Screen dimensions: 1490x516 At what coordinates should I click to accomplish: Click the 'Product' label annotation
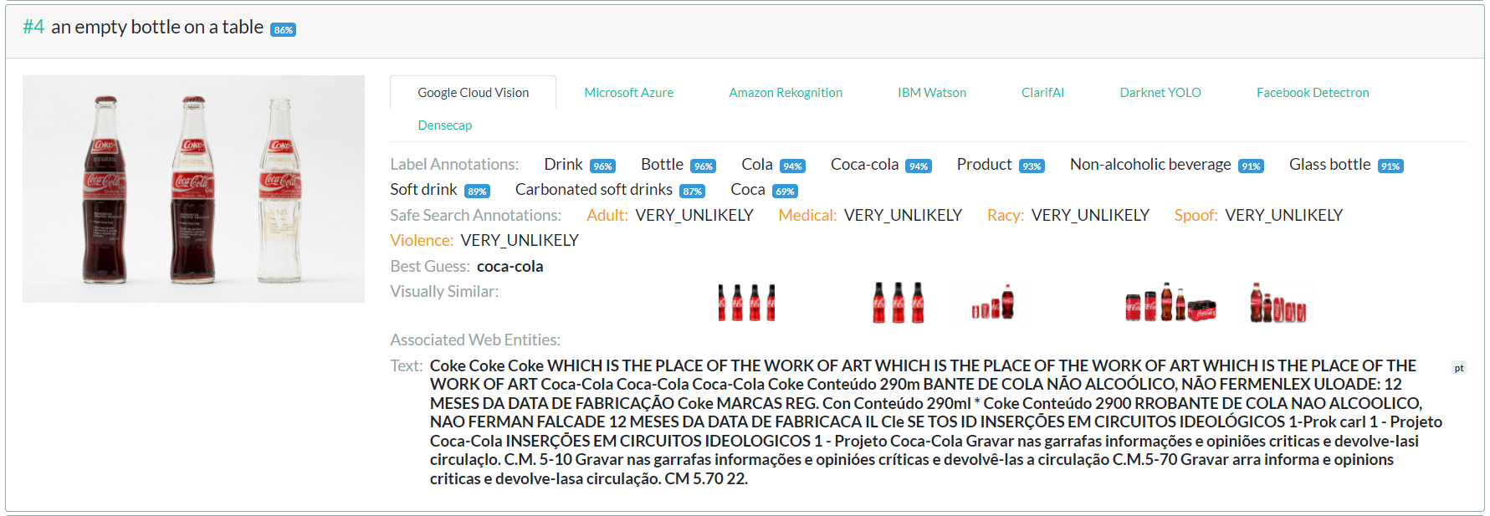pyautogui.click(x=984, y=165)
